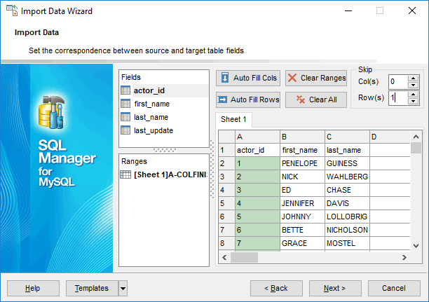Increase the Skip Col(s) value
Image resolution: width=429 pixels, height=302 pixels.
[x=413, y=78]
